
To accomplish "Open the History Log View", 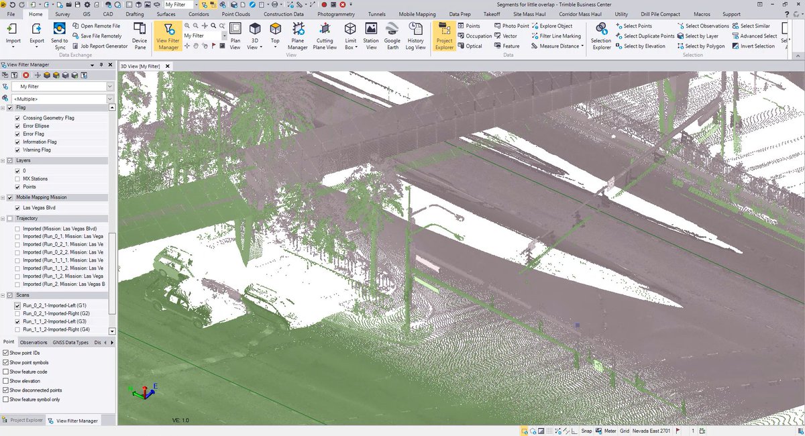I will (415, 36).
